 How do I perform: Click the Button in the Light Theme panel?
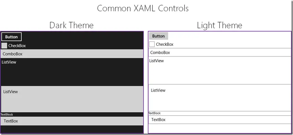[159, 36]
